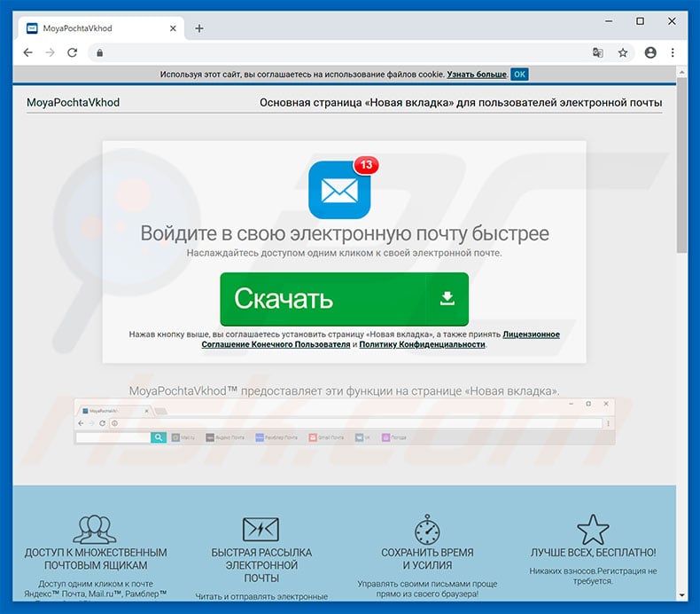Close the MoyaPochtaVkhod tab

(173, 28)
